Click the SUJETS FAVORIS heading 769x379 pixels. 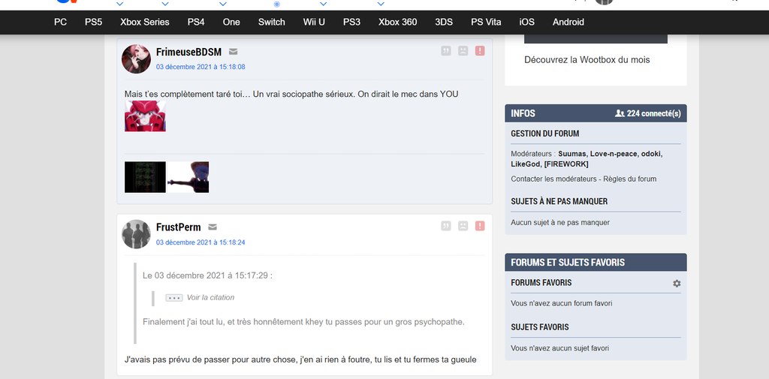(540, 327)
